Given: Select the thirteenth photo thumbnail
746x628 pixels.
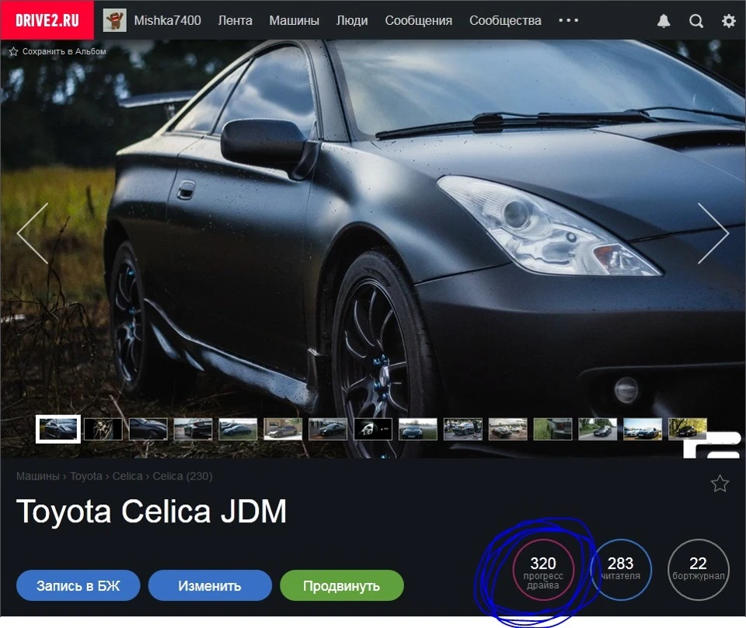Looking at the screenshot, I should (598, 429).
